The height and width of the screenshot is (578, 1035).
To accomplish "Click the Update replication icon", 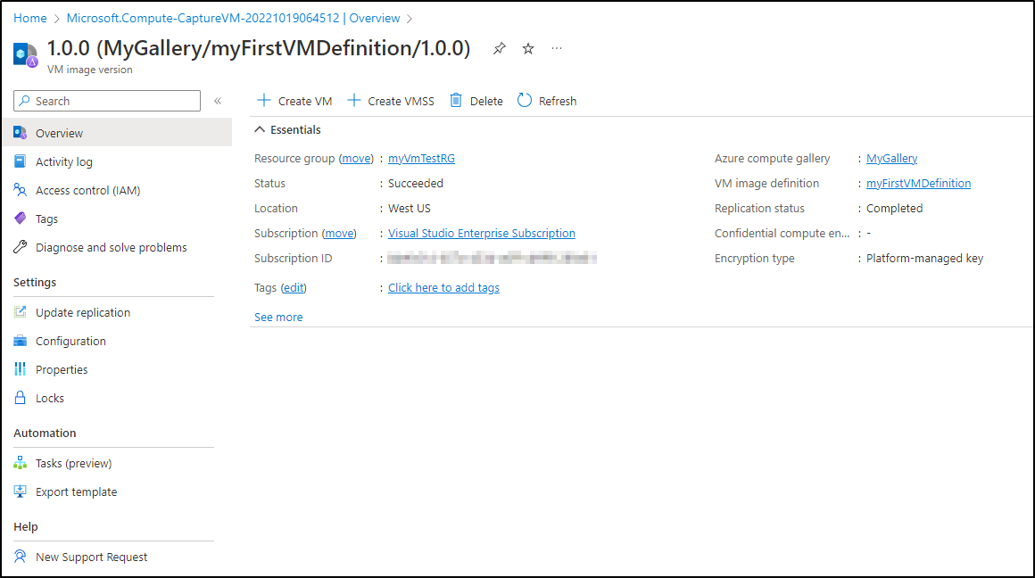I will tap(21, 312).
